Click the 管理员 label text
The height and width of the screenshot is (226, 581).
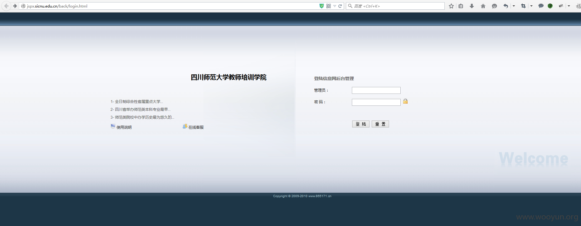point(321,90)
